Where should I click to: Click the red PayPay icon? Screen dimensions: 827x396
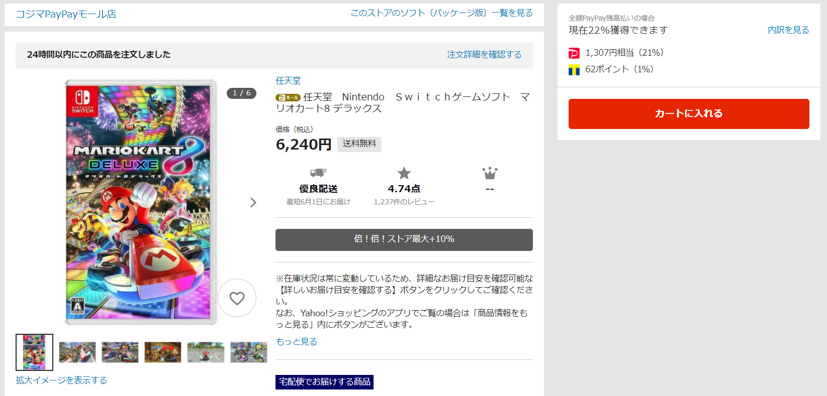574,53
